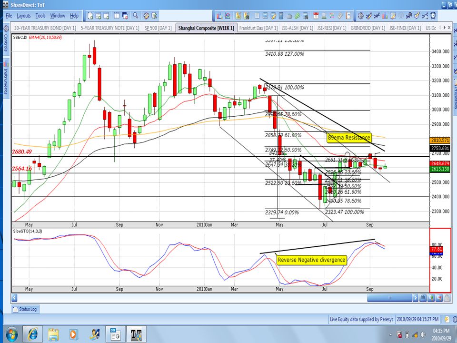Close the current chart tab with X
Viewport: 457px width, 343px height.
[x=449, y=28]
